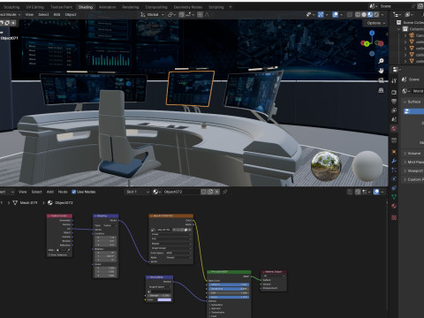Open the Object Constraints properties tab icon
Image resolution: width=424 pixels, height=318 pixels.
(x=394, y=188)
